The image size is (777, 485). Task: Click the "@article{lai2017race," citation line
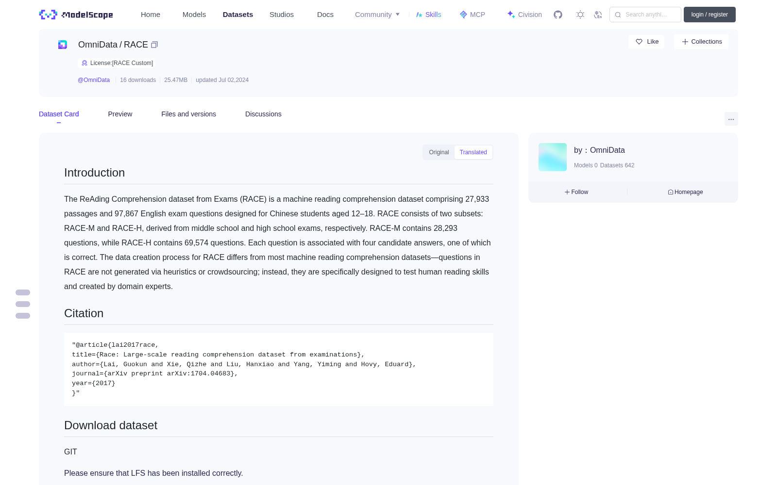pyautogui.click(x=115, y=345)
